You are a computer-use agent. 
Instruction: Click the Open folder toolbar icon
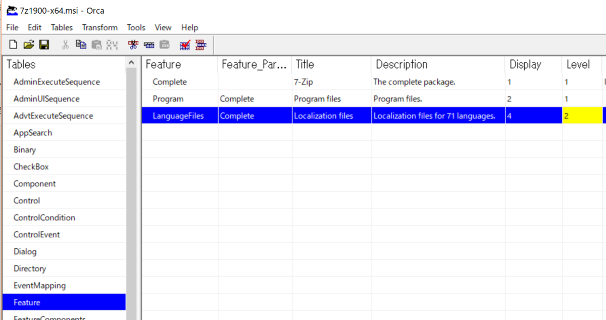point(29,45)
